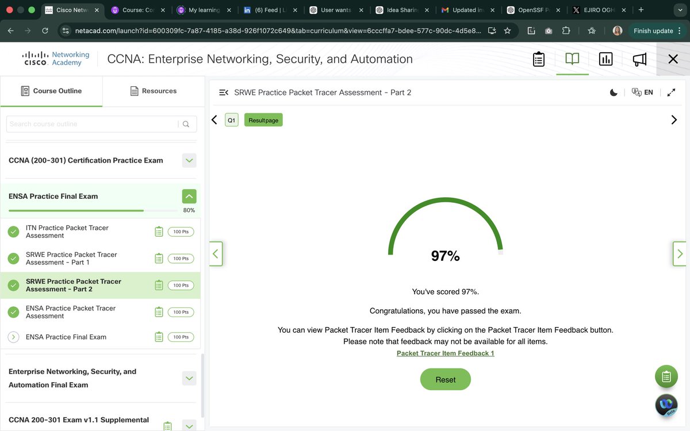Image resolution: width=690 pixels, height=431 pixels.
Task: Click the arrow circle beside ENSA Practice Final Exam
Action: 13,337
